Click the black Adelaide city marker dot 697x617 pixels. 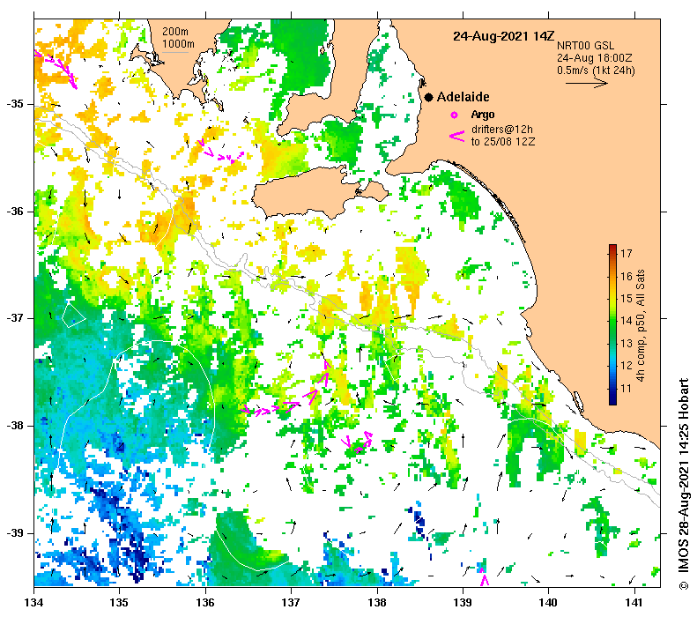pyautogui.click(x=428, y=97)
